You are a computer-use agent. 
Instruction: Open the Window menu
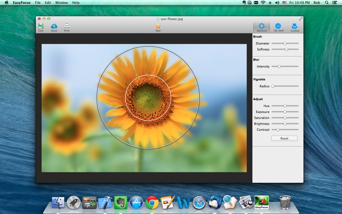(x=62, y=3)
